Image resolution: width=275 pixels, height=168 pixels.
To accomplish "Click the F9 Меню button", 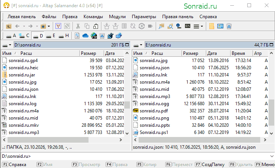I will click(265, 165).
